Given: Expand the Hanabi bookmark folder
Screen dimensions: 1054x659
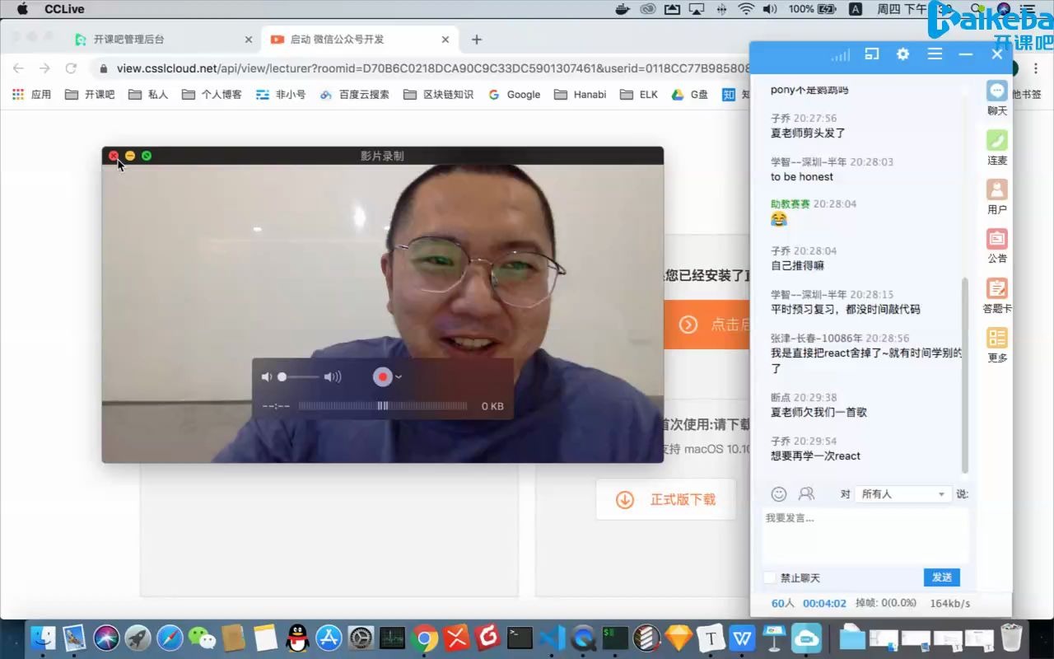Looking at the screenshot, I should (581, 95).
